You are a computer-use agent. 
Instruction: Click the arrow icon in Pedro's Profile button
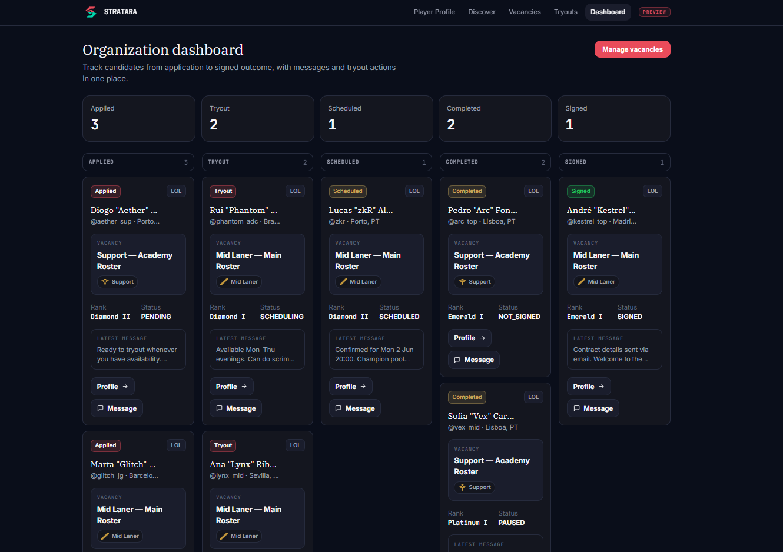click(x=482, y=338)
